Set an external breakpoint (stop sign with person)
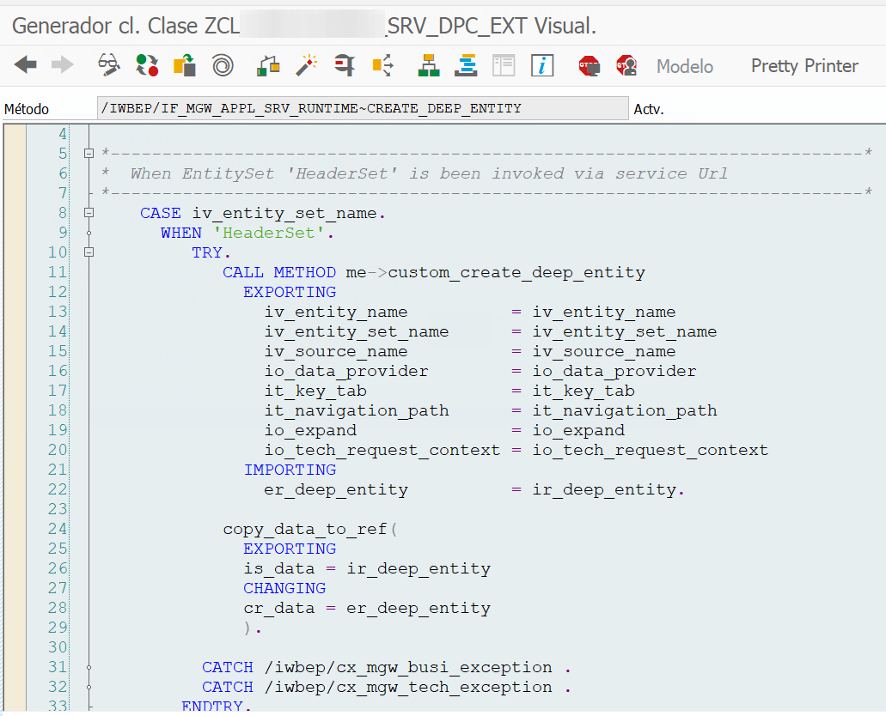 (x=626, y=66)
